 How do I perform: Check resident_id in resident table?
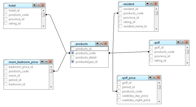(120, 9)
